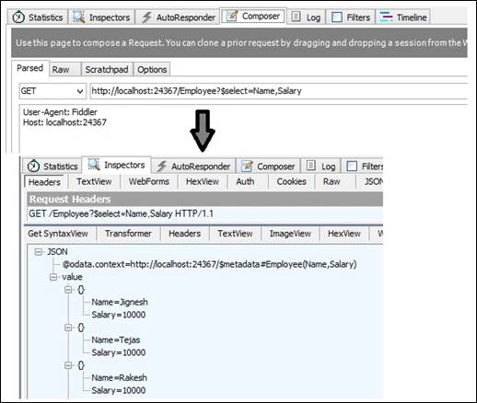Collapse the object containing Name=Tejas
This screenshot has height=403, width=477.
68,328
